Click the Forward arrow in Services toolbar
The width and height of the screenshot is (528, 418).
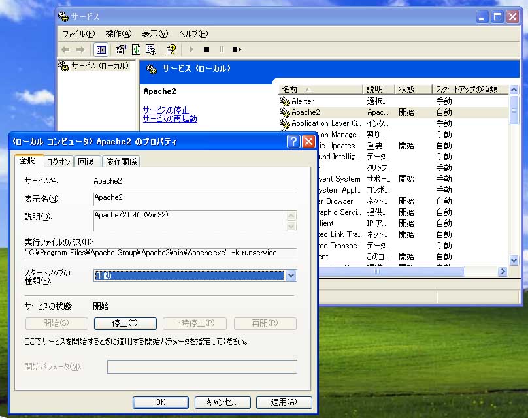pyautogui.click(x=80, y=50)
